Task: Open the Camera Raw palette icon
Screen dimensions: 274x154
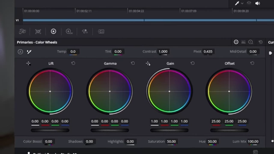Action: (22, 31)
